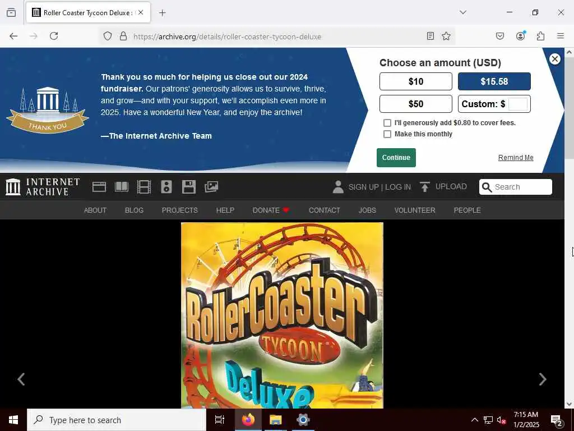574x431 pixels.
Task: Select the $10 donation amount
Action: (x=416, y=81)
